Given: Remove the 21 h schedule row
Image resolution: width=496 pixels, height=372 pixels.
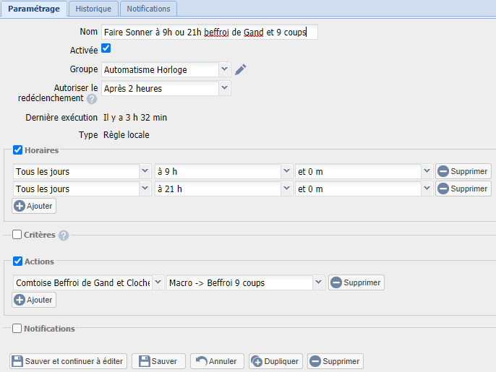Looking at the screenshot, I should pyautogui.click(x=463, y=189).
